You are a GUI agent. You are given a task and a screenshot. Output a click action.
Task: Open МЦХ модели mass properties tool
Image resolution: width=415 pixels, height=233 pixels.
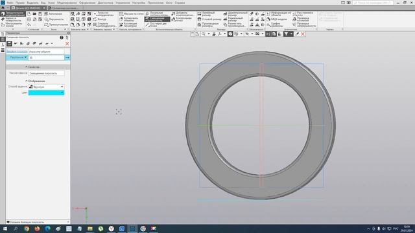coord(277,19)
